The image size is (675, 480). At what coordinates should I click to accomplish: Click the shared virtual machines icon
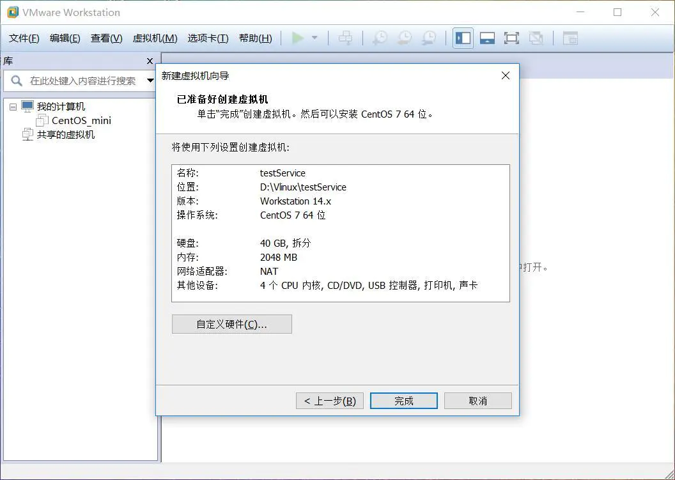click(27, 134)
